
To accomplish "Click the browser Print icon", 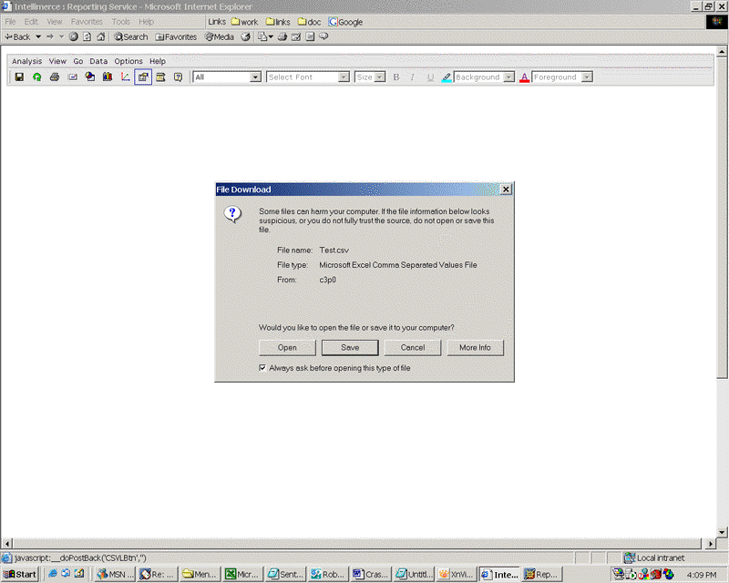I will point(282,36).
